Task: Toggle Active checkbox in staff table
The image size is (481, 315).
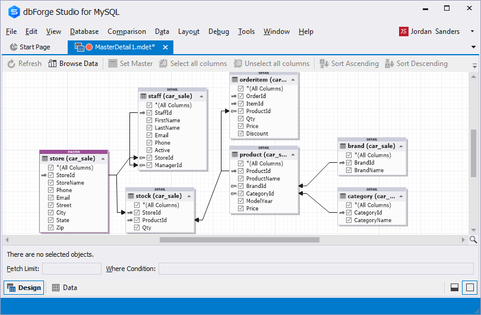Action: [x=150, y=150]
